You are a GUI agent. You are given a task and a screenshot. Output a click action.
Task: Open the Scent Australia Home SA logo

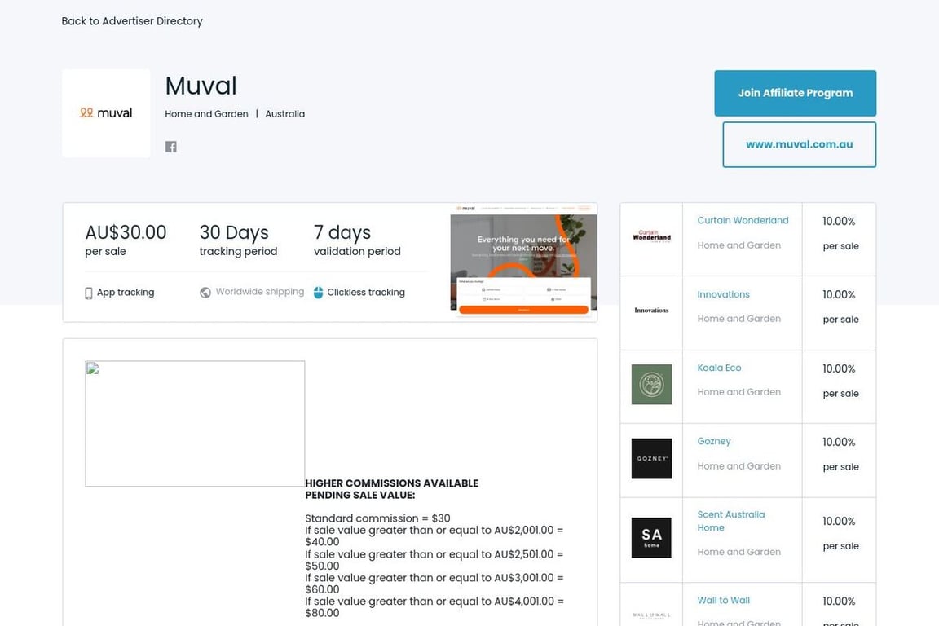point(651,537)
